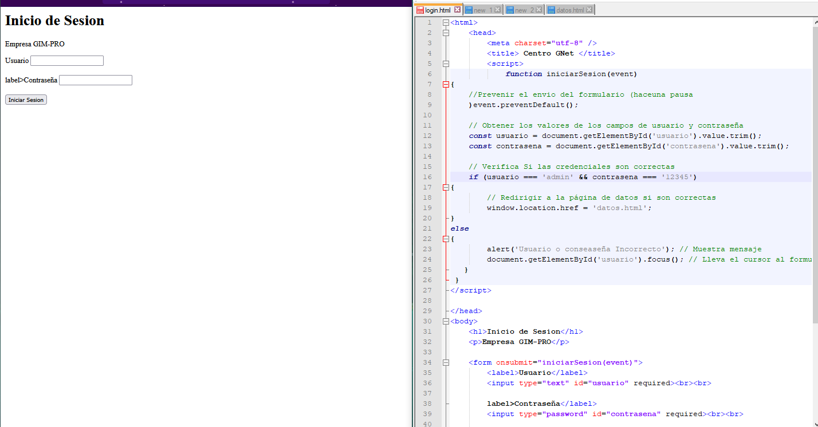818x427 pixels.
Task: Collapse the <head> block fold marker
Action: 446,33
